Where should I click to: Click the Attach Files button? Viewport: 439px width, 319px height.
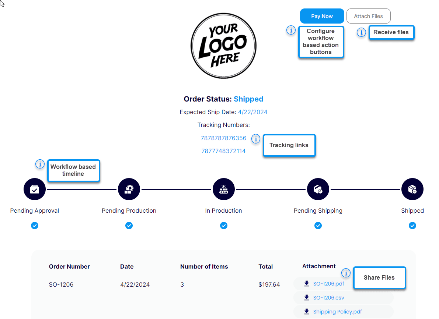(x=369, y=16)
